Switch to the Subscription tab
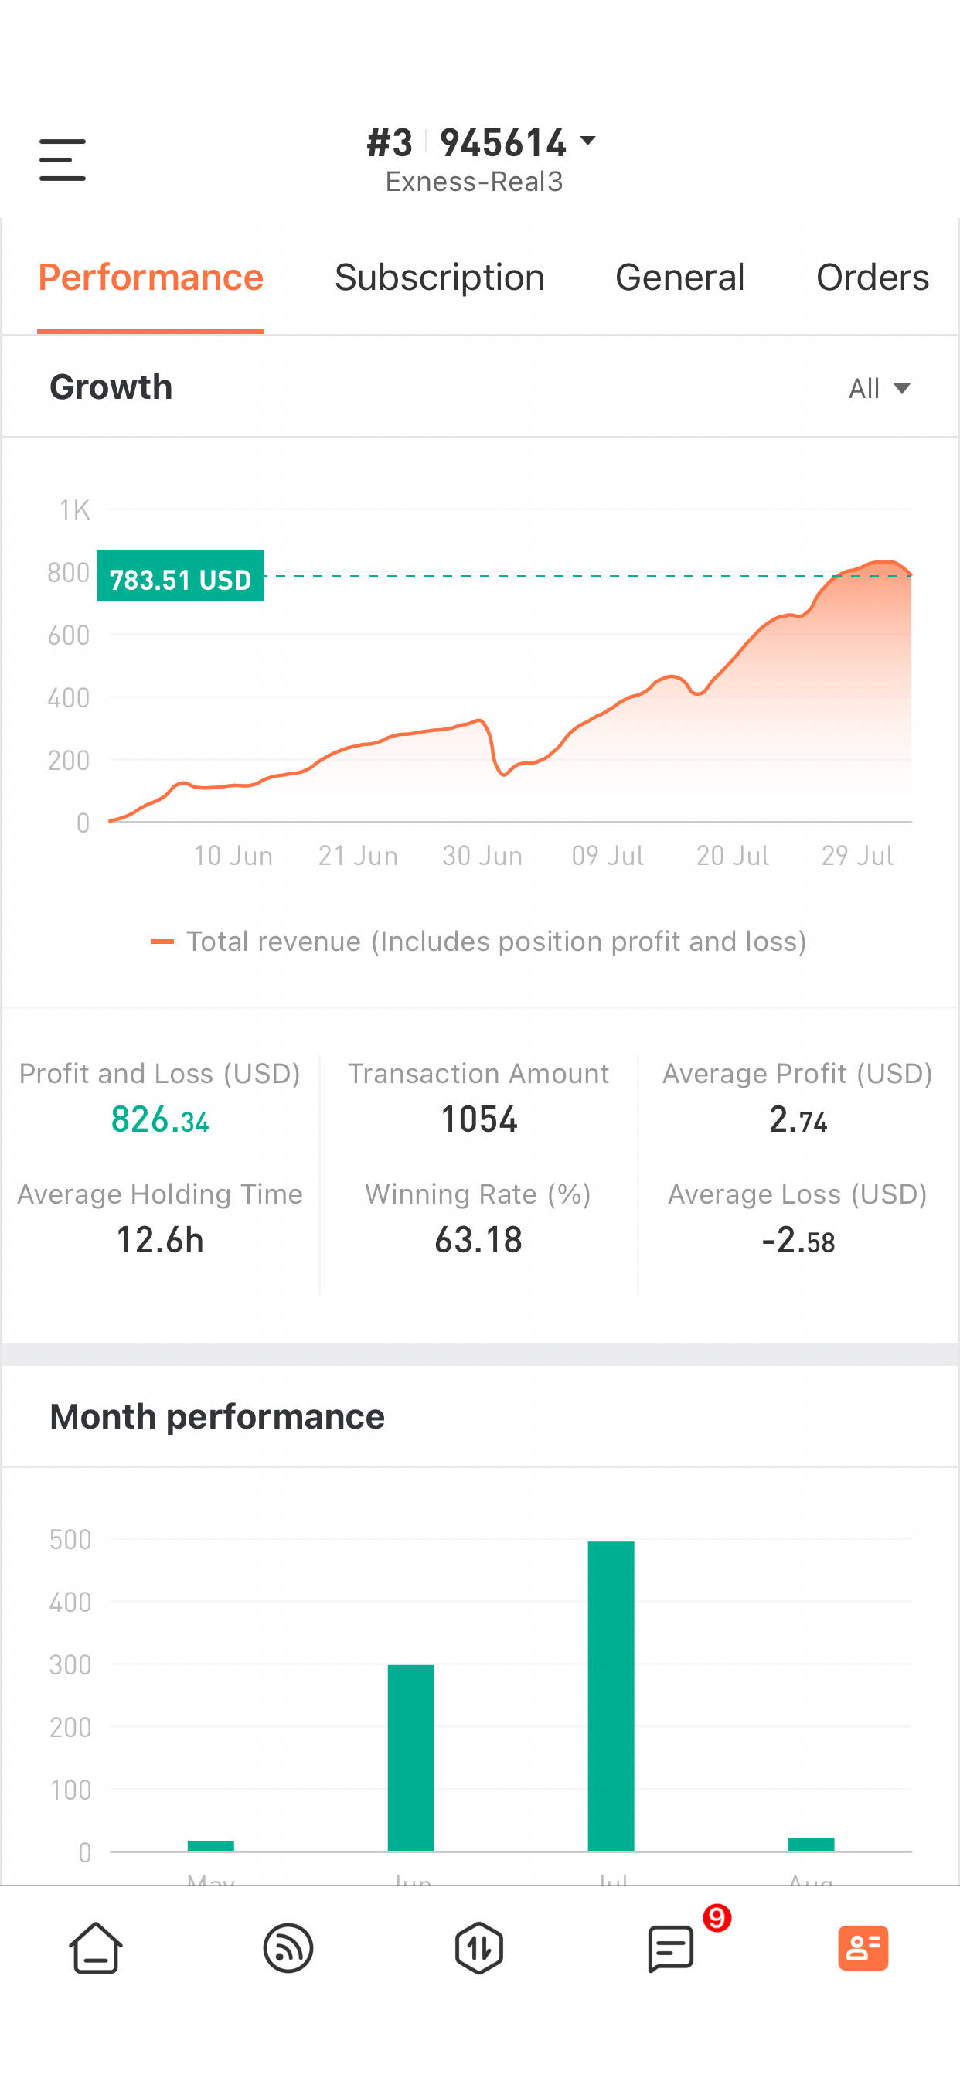 [440, 277]
